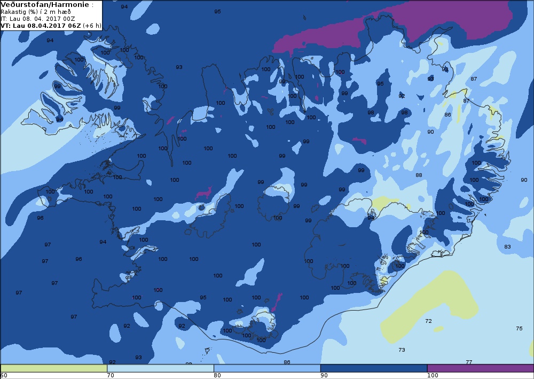Viewport: 534px width, 379px height.
Task: Click the humidity value 88 on the map
Action: click(x=419, y=175)
